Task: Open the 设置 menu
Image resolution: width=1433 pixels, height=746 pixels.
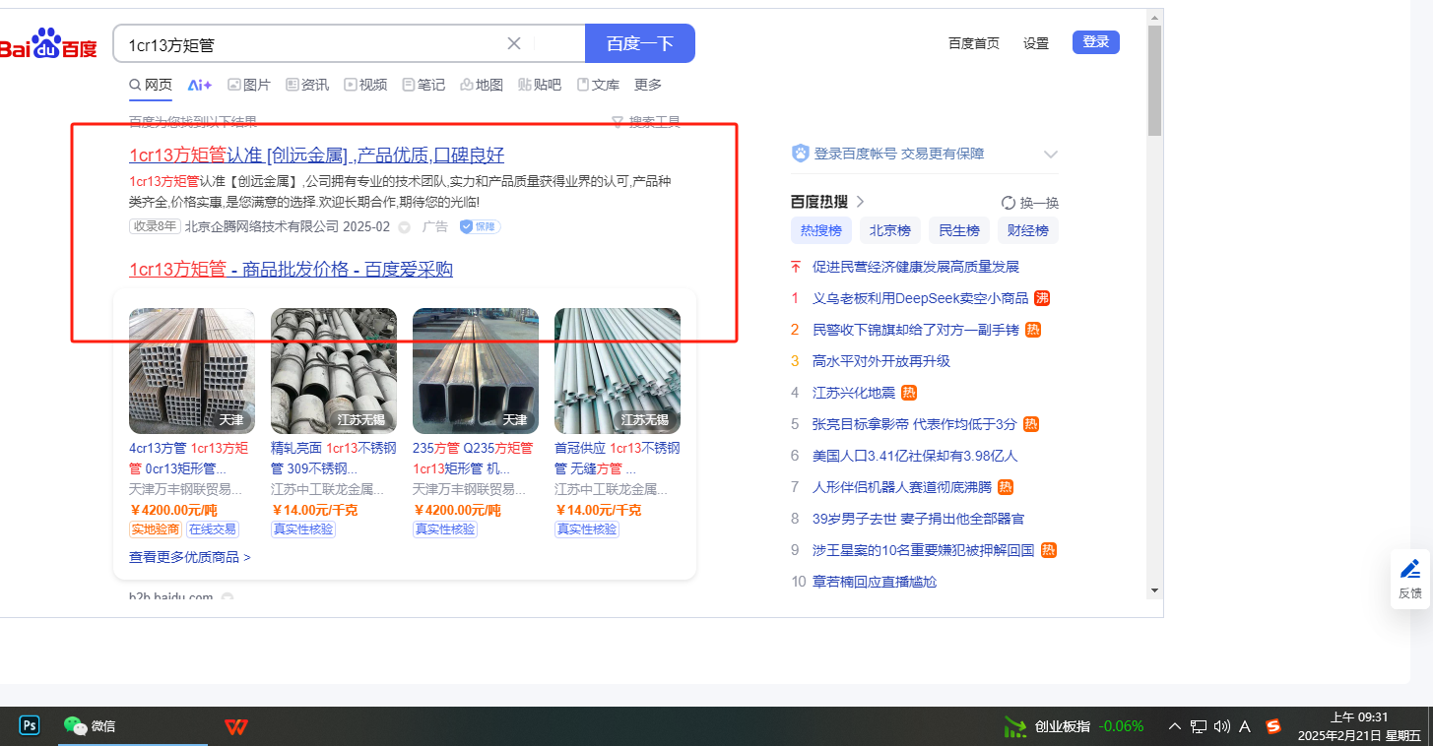Action: (1036, 43)
